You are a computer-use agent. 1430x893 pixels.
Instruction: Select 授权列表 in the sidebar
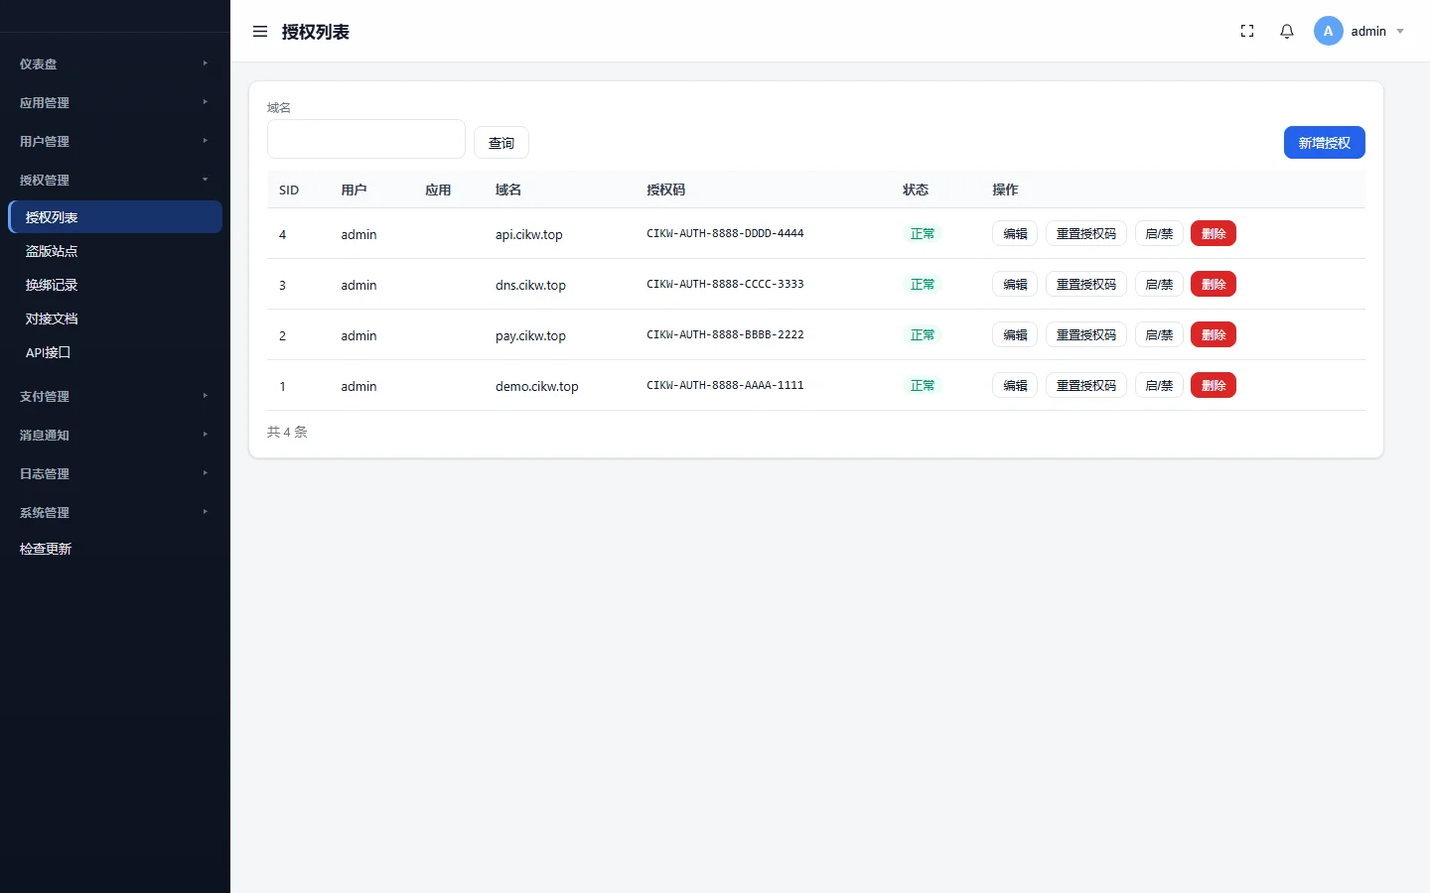(x=115, y=217)
